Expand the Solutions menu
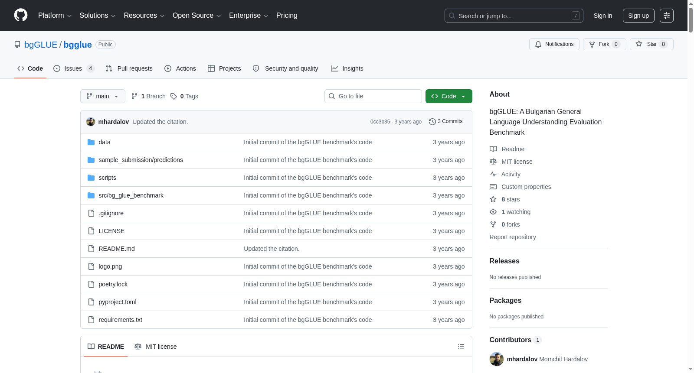 [x=98, y=16]
